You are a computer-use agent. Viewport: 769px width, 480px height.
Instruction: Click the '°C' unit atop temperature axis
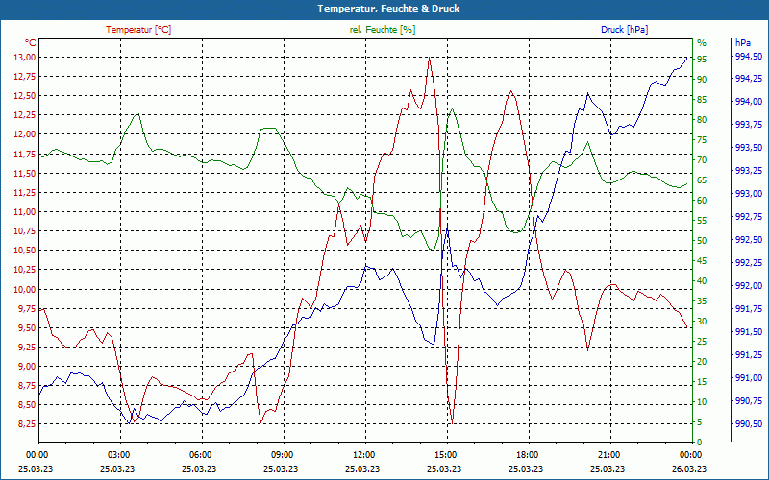pyautogui.click(x=31, y=43)
